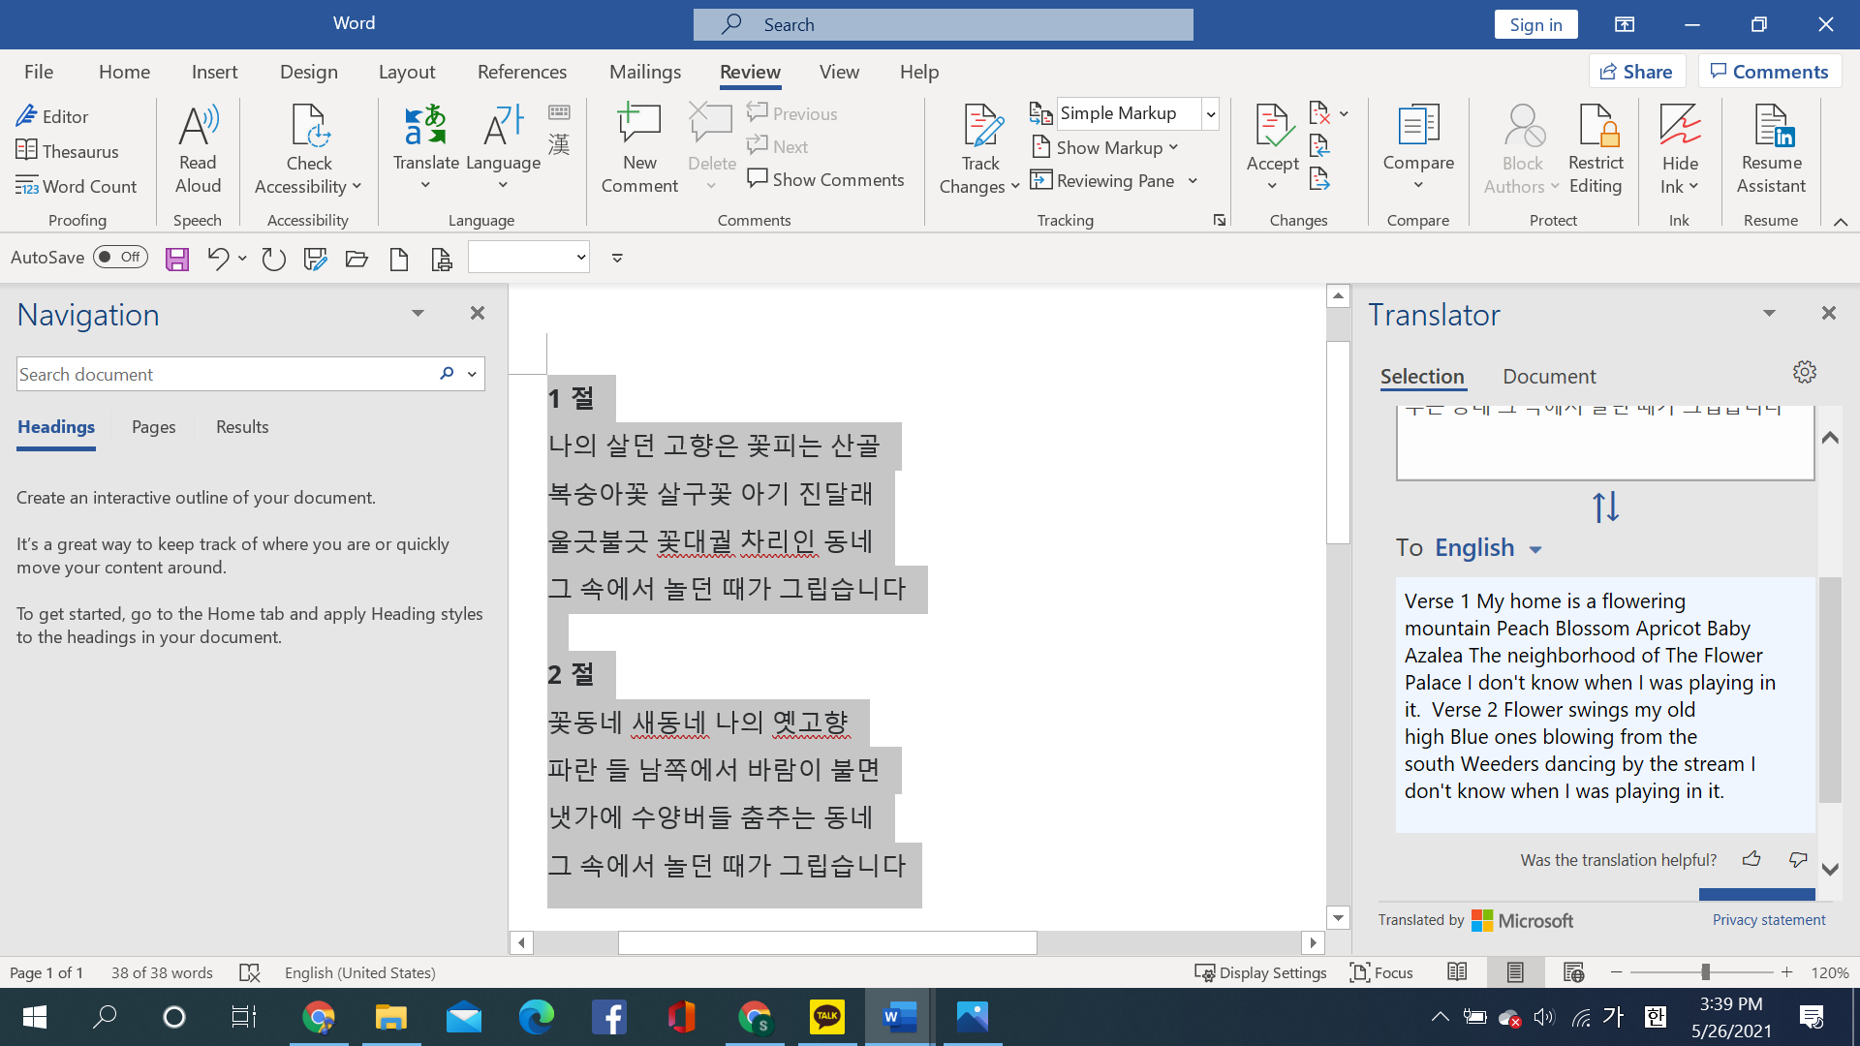
Task: Enable Focus mode
Action: 1381,972
